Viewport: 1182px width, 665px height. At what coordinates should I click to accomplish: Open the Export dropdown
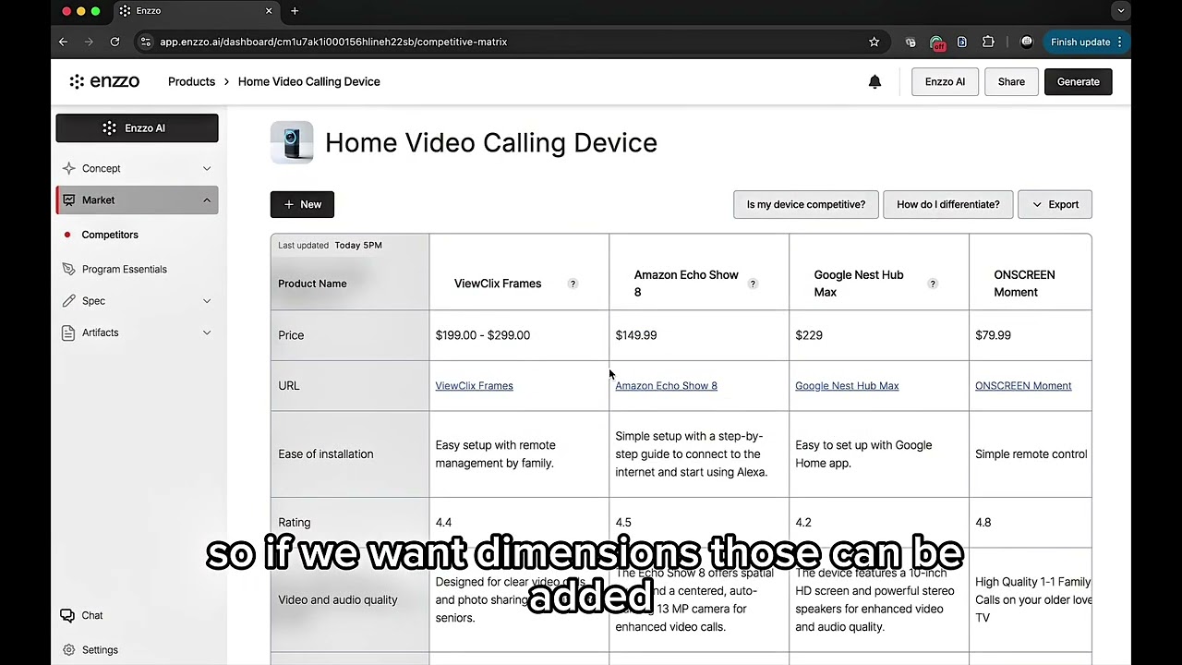[1055, 204]
